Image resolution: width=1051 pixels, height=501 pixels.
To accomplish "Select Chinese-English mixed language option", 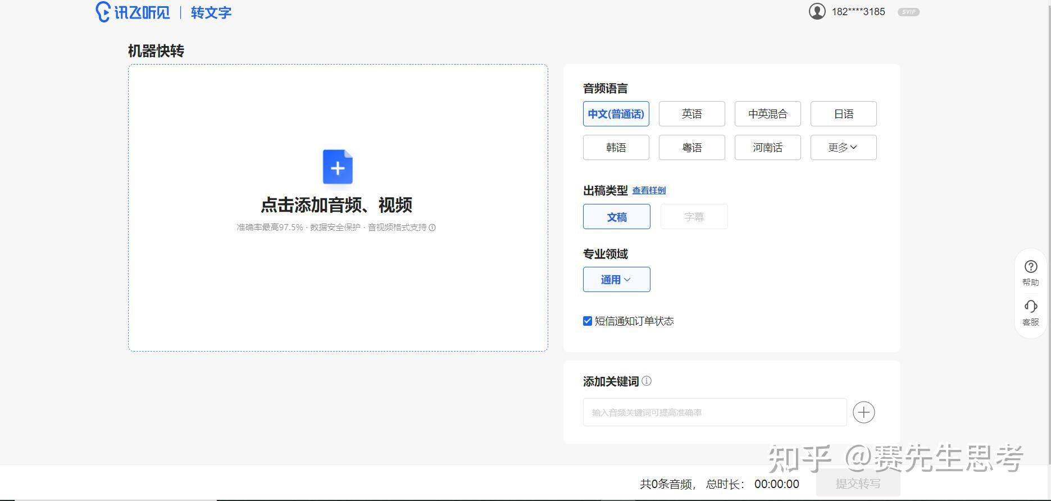I will 768,114.
